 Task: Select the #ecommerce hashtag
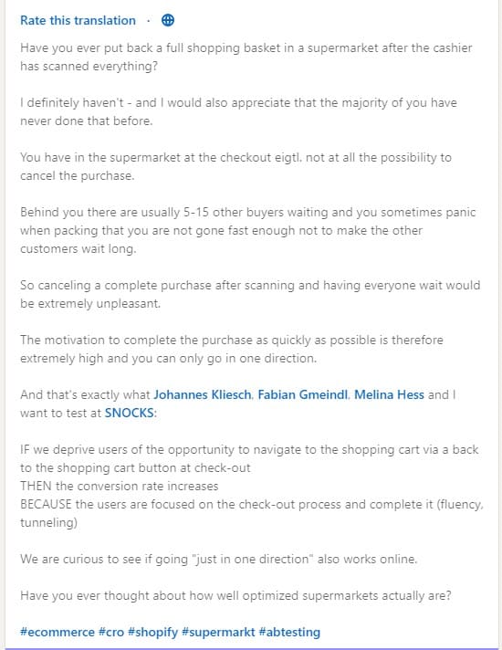[x=58, y=632]
